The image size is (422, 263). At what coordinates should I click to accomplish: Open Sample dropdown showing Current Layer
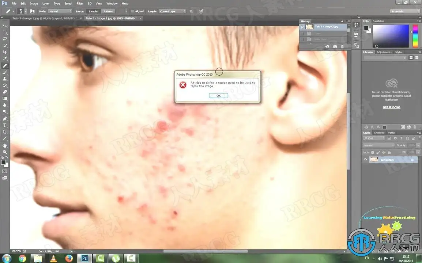pyautogui.click(x=172, y=11)
